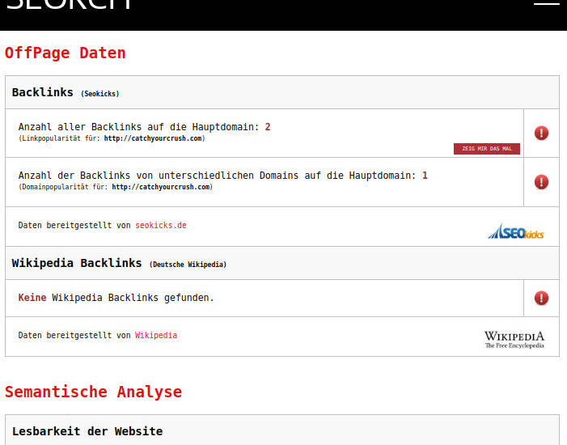Click the SEOkicks logo image

click(x=516, y=231)
